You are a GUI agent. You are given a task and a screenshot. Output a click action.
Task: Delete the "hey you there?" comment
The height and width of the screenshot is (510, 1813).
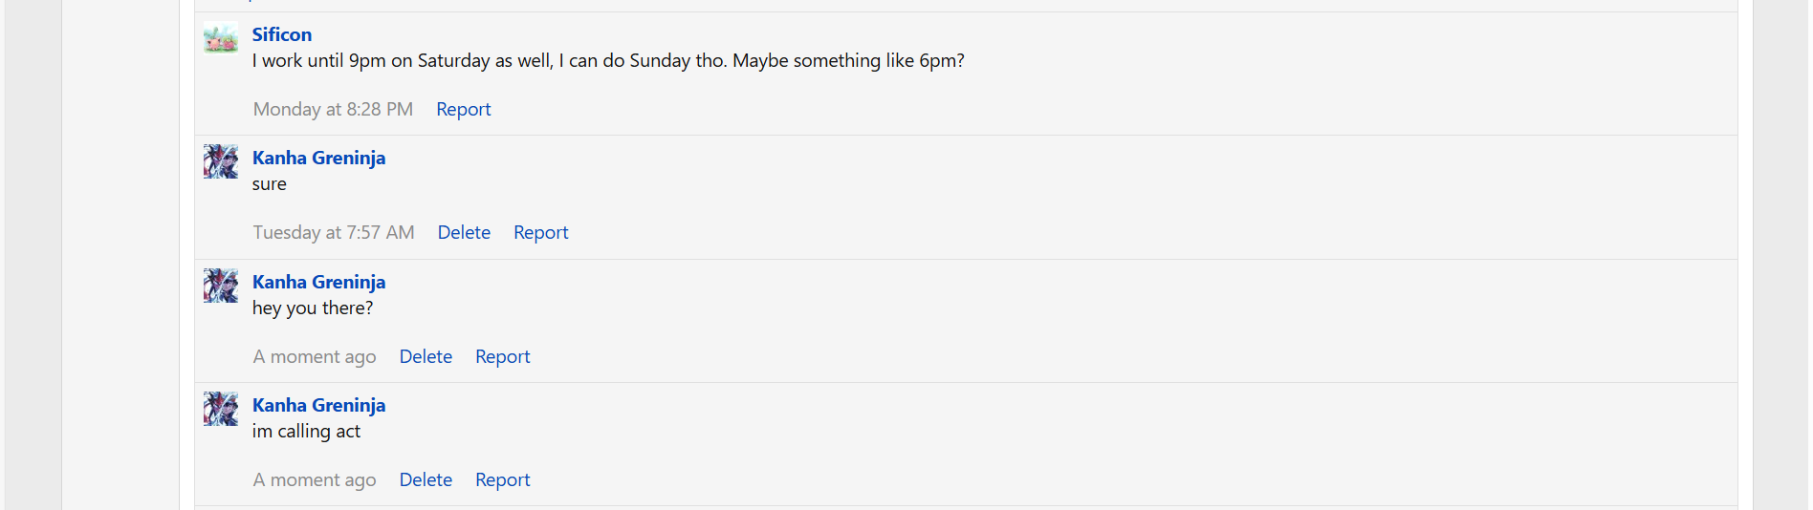pos(426,356)
